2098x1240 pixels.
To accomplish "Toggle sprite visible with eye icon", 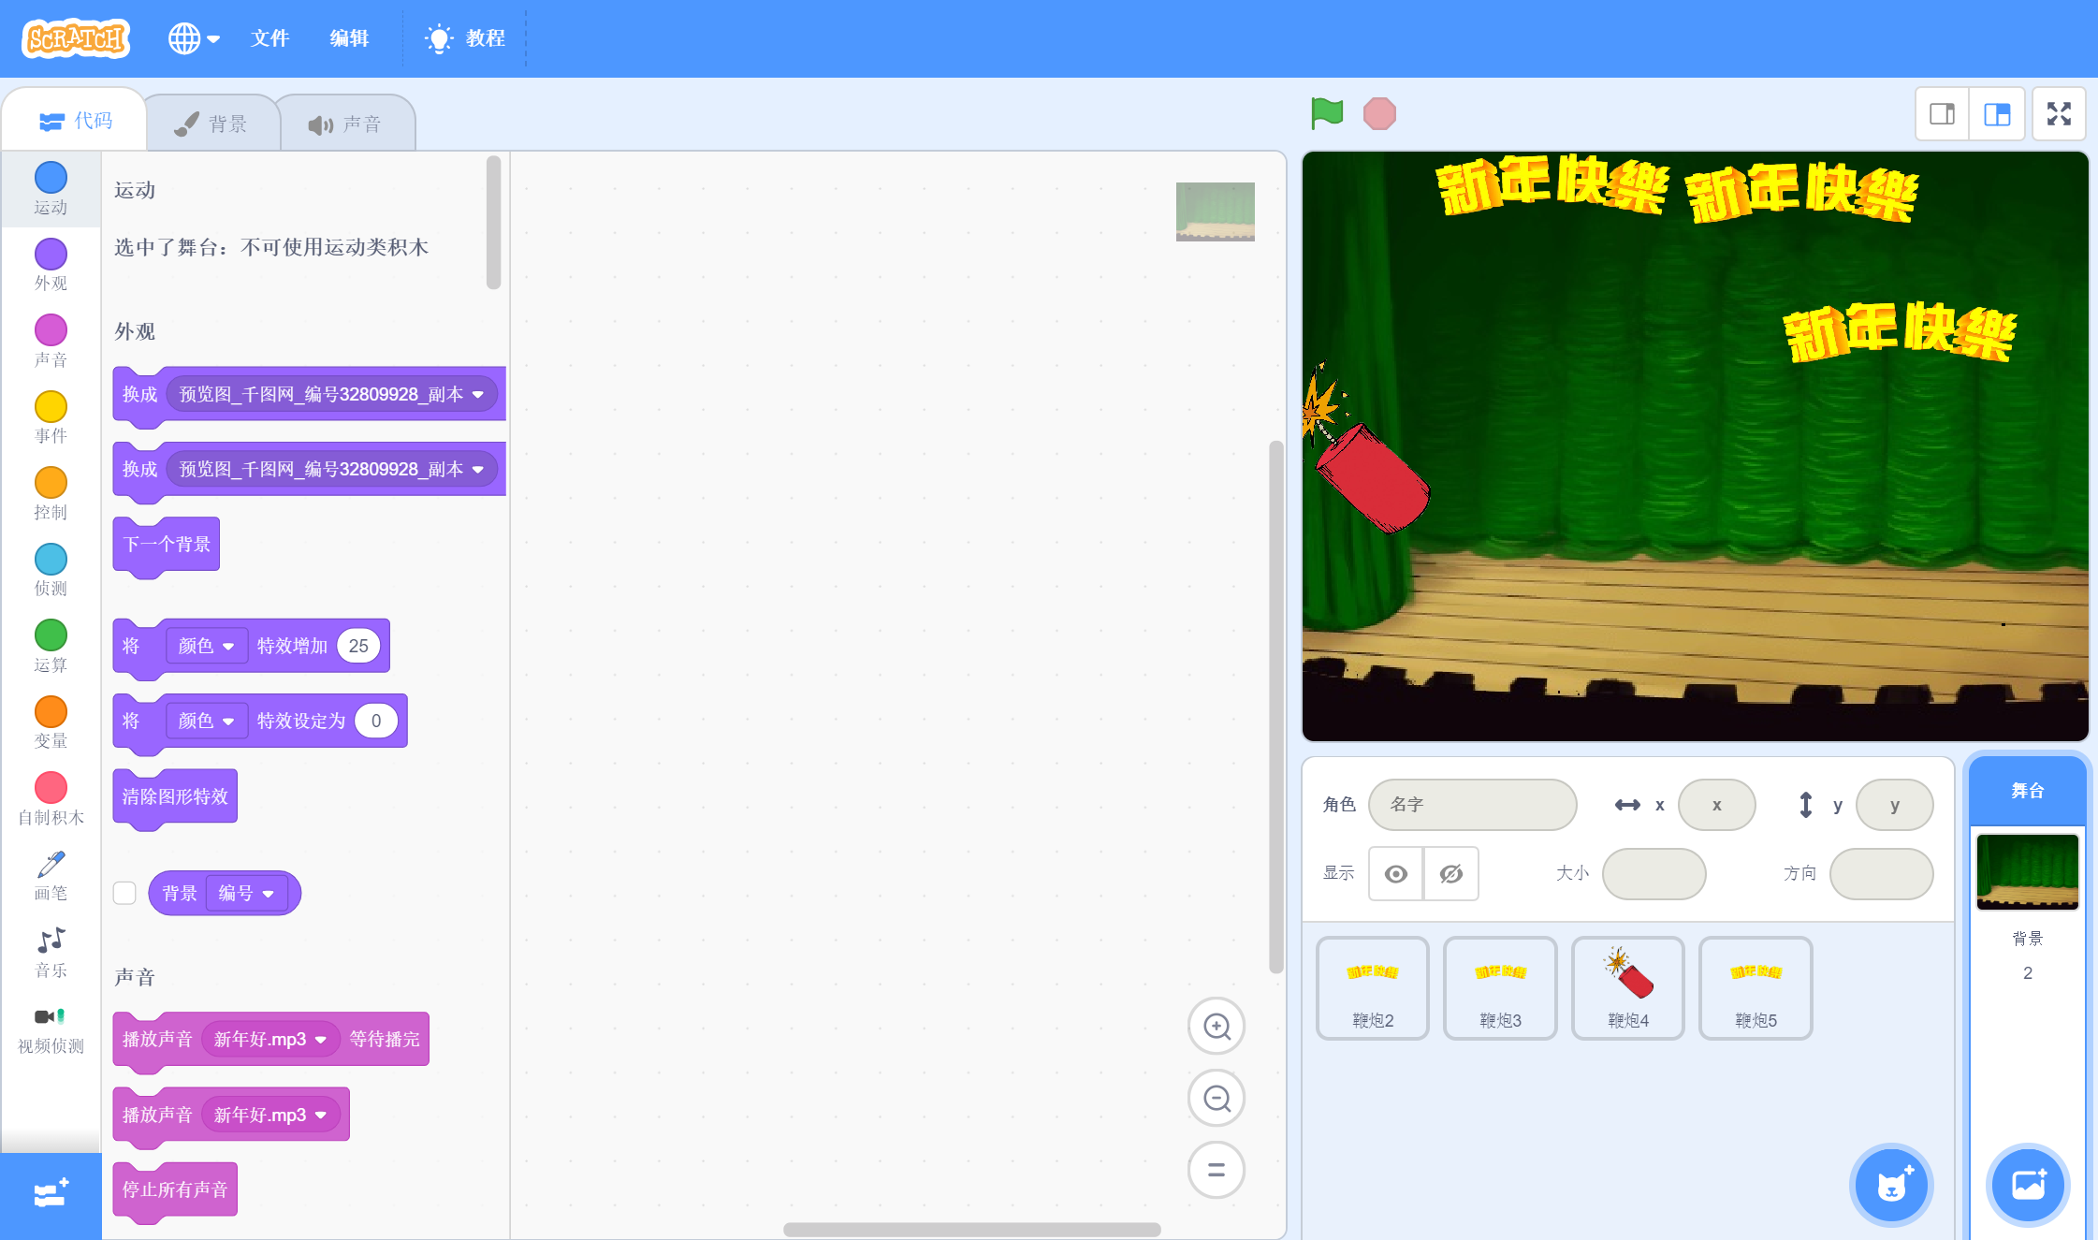I will [1395, 874].
